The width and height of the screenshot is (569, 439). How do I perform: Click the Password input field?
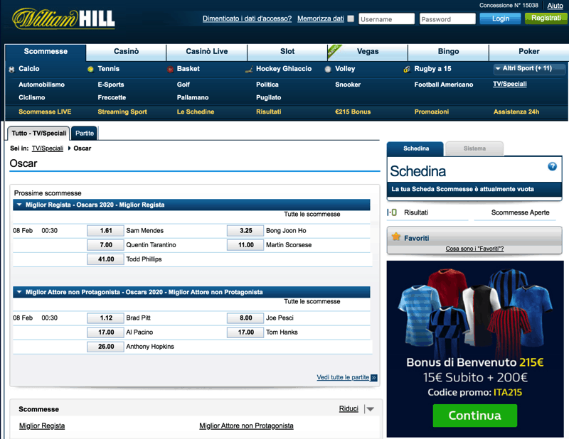click(447, 19)
